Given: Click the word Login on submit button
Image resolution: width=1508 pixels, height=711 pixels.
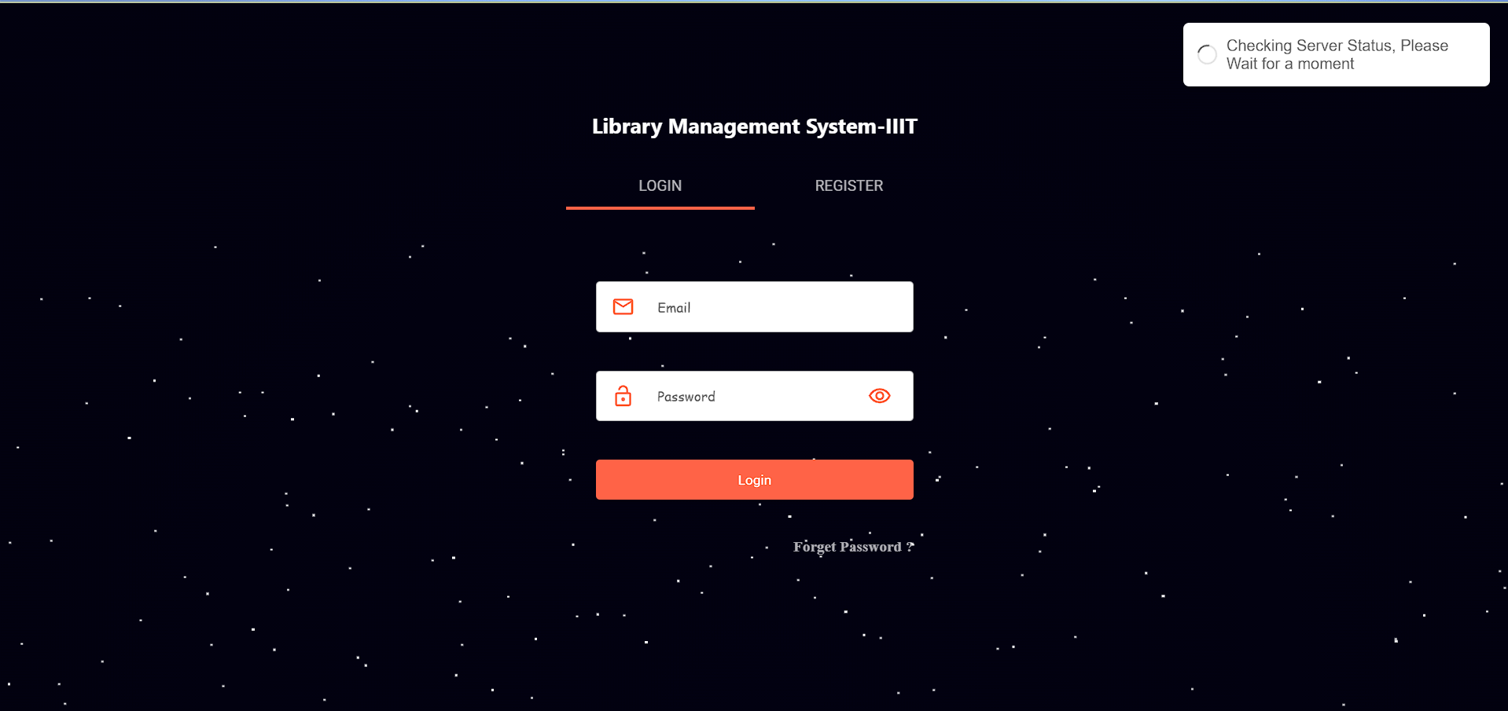Looking at the screenshot, I should pyautogui.click(x=754, y=480).
